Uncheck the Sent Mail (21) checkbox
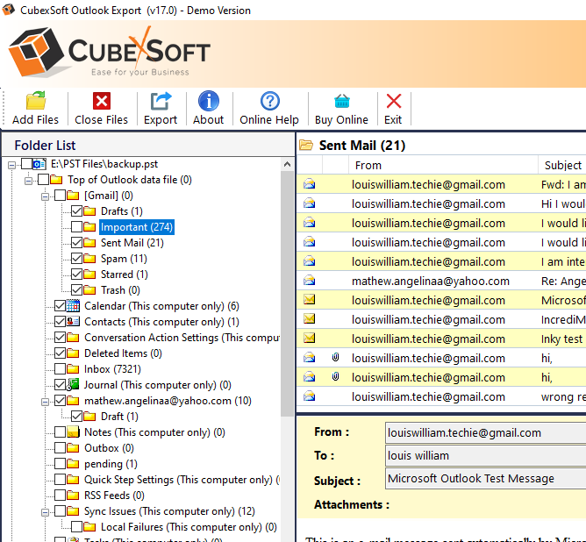Screen dimensions: 586x542 click(x=76, y=243)
